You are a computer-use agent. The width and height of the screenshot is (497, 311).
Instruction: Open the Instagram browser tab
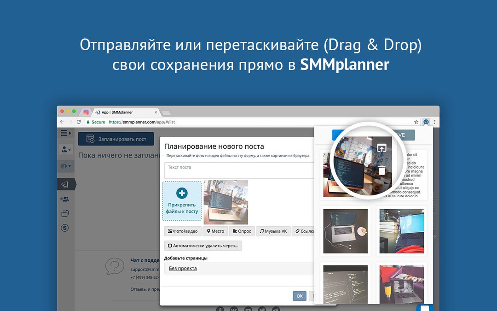tap(86, 112)
